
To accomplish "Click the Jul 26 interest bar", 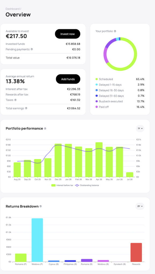I will (130, 174).
